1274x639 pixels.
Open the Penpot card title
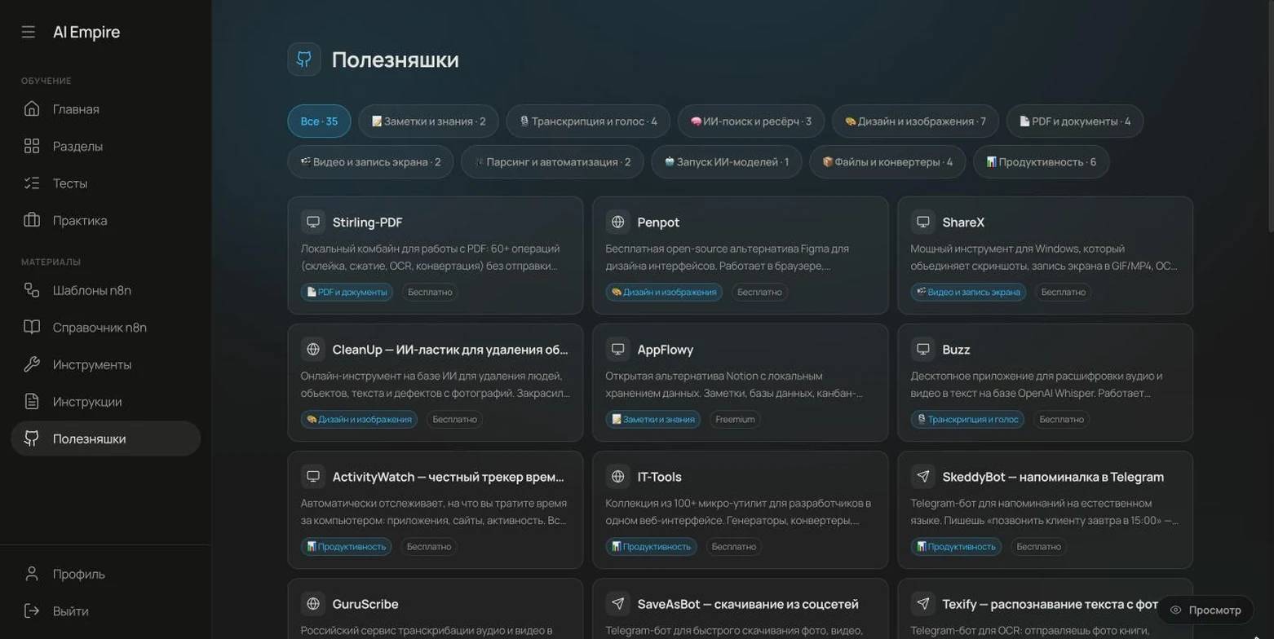click(658, 223)
